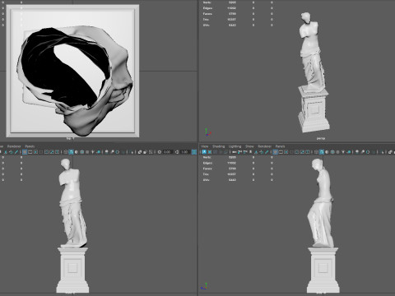Open Renderer menu in front view panel

pyautogui.click(x=14, y=146)
